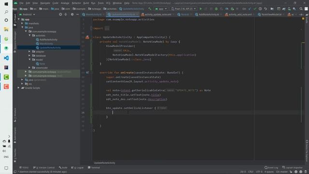
Task: Open the Pixel 2 XL API 25 device dropdown
Action: pos(183,9)
